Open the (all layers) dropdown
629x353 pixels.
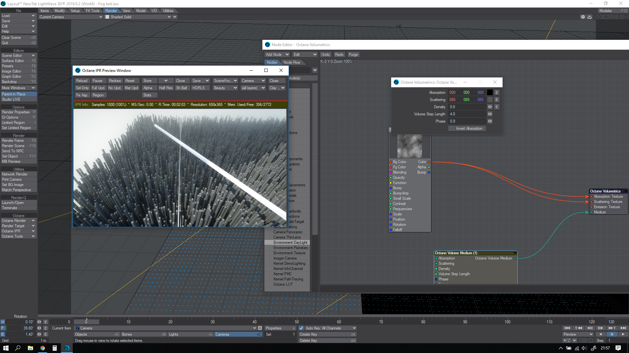pyautogui.click(x=253, y=88)
